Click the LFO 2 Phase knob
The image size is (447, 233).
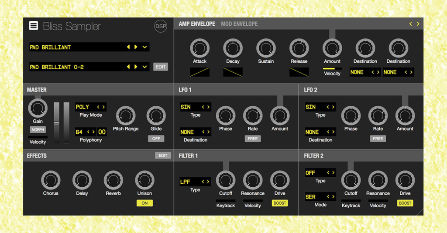pyautogui.click(x=351, y=115)
